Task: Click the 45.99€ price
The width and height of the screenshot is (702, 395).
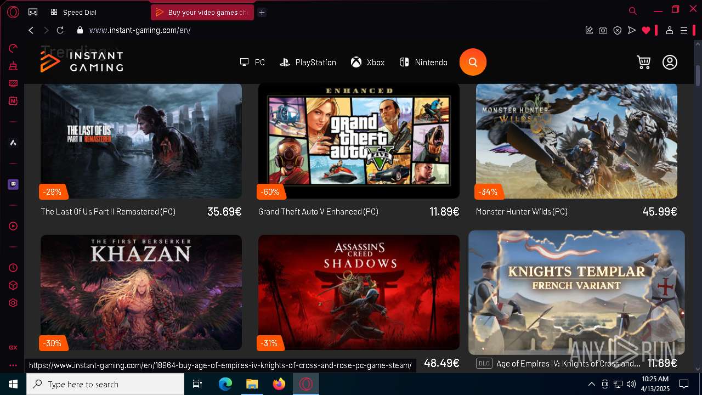Action: click(x=660, y=212)
